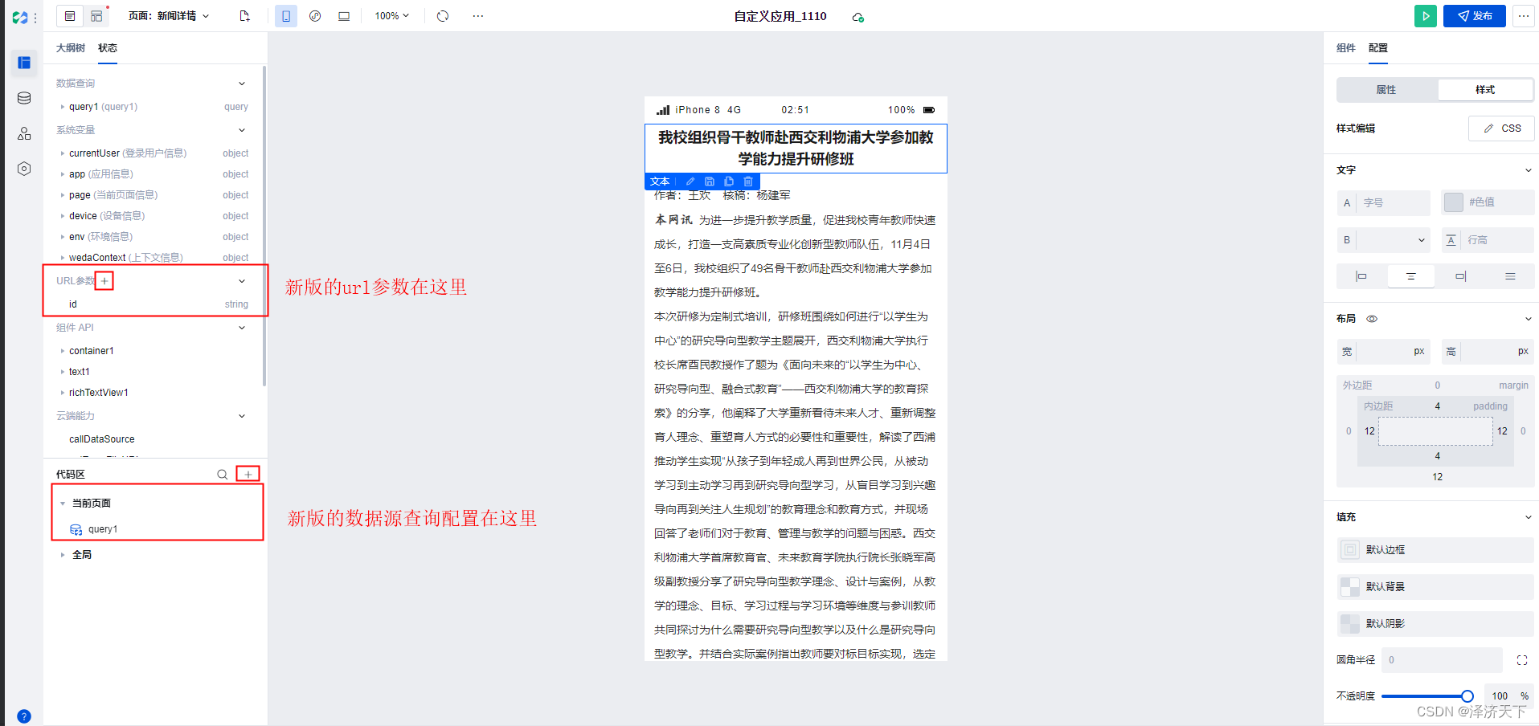Click the 宽 width input field
Screen dimensions: 1539x726
pyautogui.click(x=1384, y=352)
